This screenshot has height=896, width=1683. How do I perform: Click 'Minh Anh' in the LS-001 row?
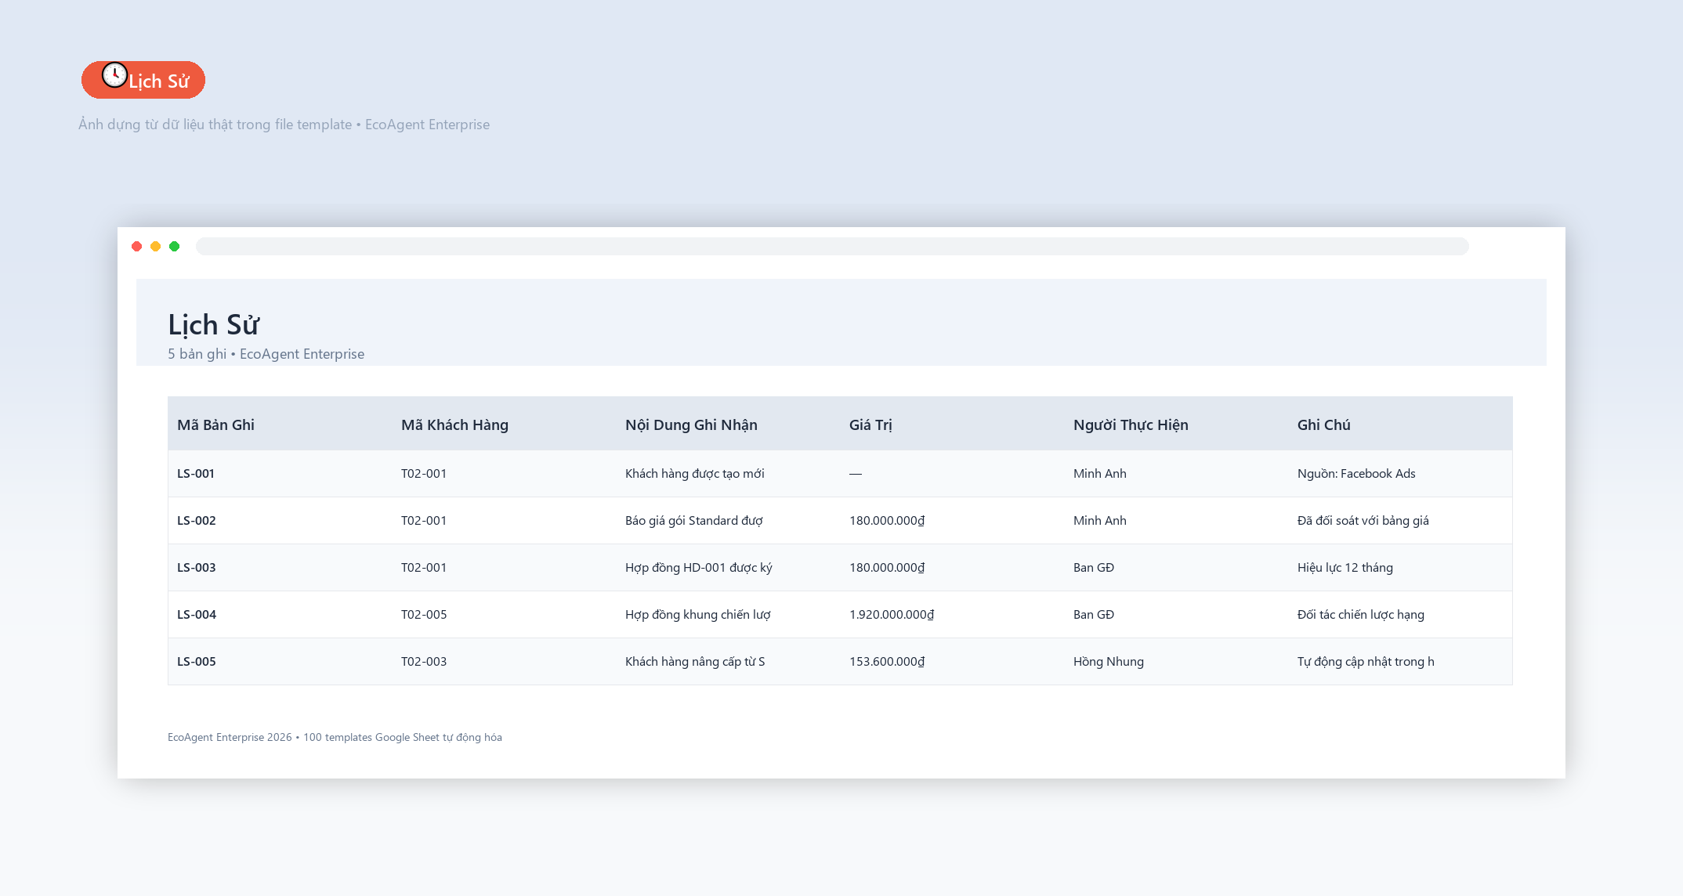pos(1100,473)
